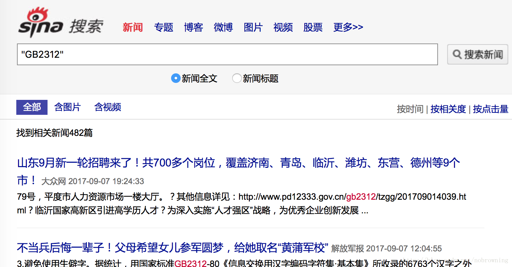Screen dimensions: 512x267
Task: Sort results 按时间
Action: point(410,109)
